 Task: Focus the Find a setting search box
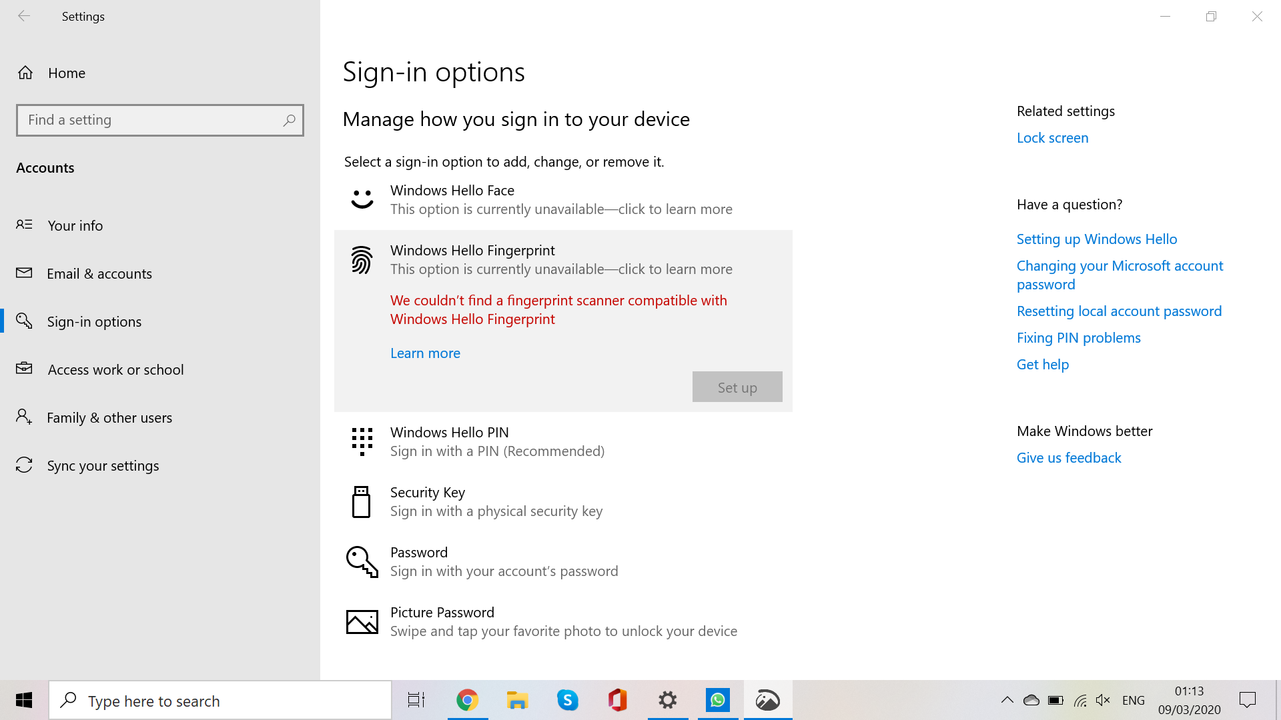pyautogui.click(x=160, y=120)
